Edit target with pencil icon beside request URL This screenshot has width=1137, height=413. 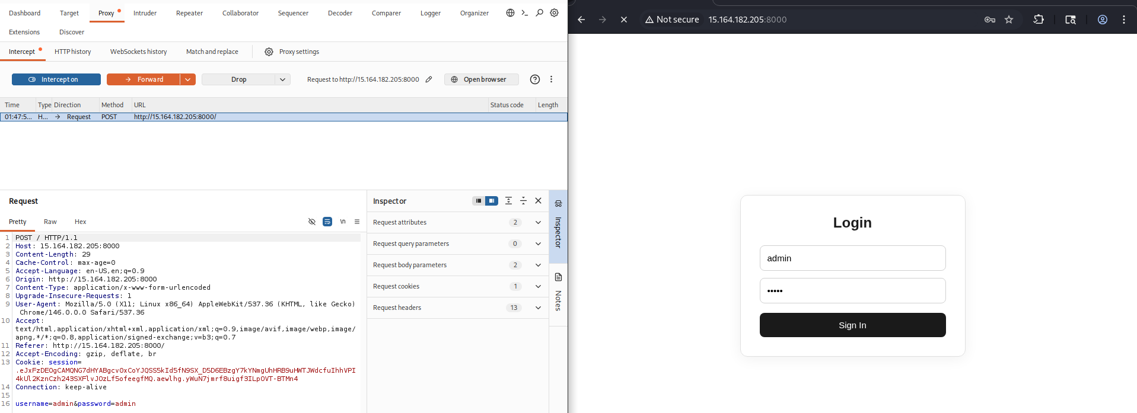click(x=429, y=79)
